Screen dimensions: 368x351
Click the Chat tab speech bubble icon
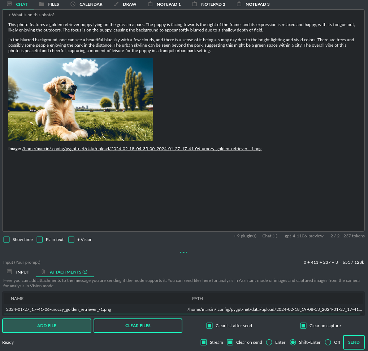click(x=9, y=4)
